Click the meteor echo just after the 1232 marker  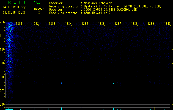coord(34,83)
